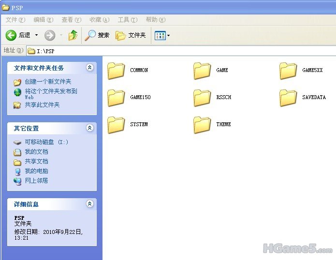336x260 pixels.
Task: Click the GAME150 folder name text
Action: coord(140,97)
